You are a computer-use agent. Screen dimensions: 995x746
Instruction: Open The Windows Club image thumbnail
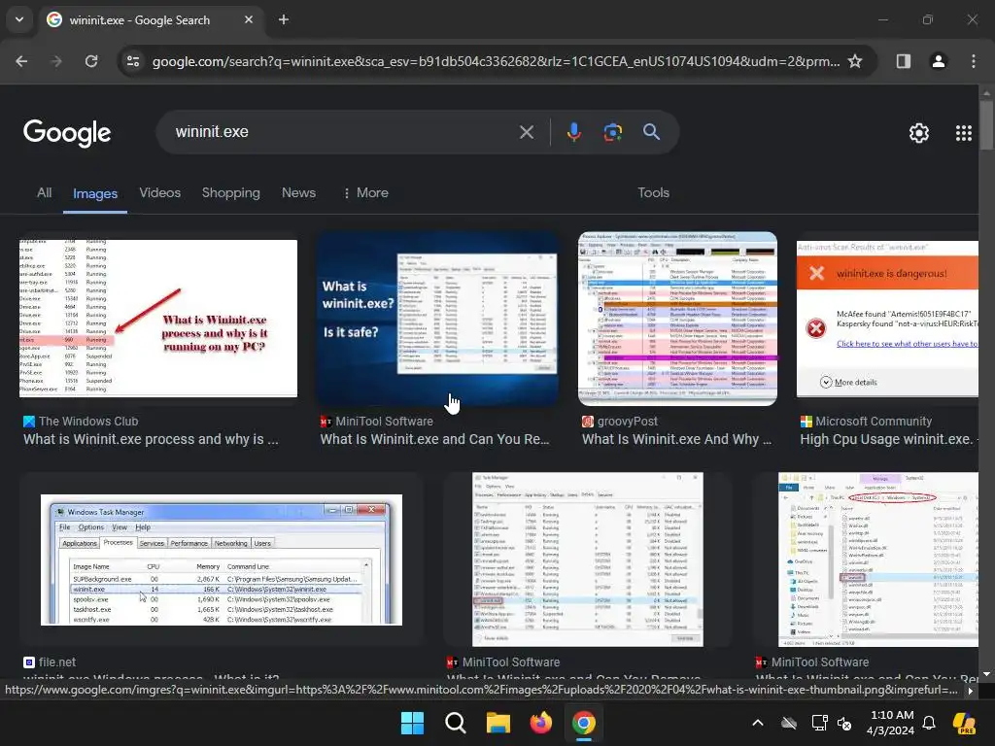tap(158, 319)
